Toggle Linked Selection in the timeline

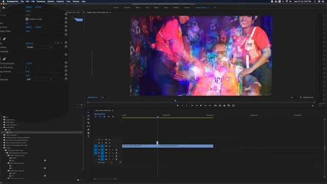coord(104,117)
